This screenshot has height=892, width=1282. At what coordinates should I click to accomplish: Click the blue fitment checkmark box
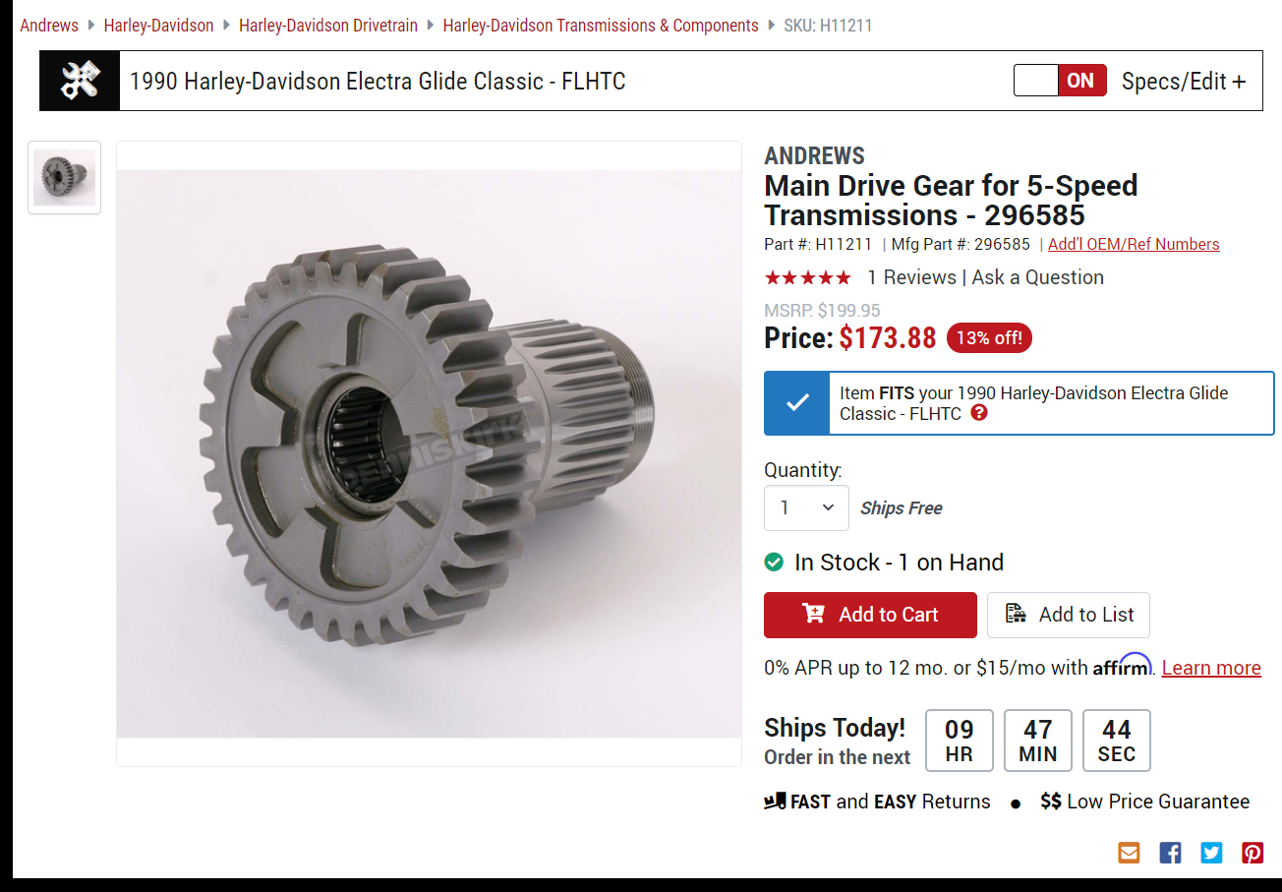(x=797, y=403)
